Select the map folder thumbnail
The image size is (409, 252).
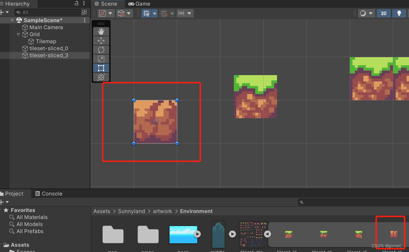pos(113,234)
